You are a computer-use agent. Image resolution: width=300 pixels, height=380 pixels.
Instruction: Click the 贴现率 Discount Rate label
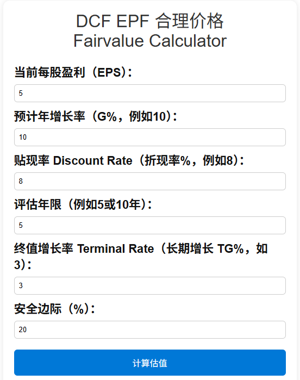(x=129, y=160)
